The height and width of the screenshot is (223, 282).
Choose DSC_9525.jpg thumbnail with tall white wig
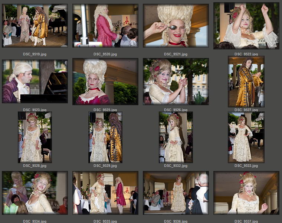(105, 82)
